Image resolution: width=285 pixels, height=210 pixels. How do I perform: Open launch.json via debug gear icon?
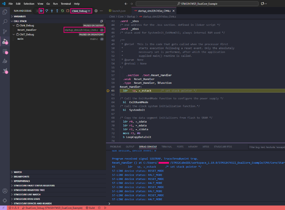tap(96, 11)
